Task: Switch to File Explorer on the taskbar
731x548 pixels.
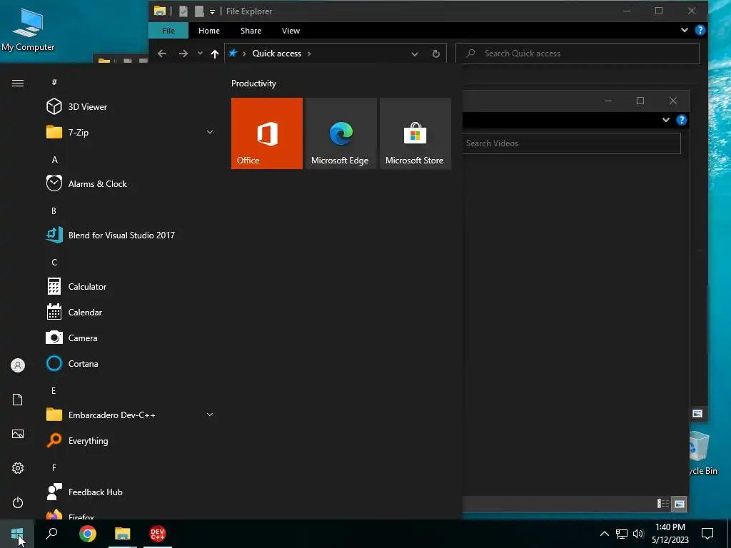Action: (123, 534)
